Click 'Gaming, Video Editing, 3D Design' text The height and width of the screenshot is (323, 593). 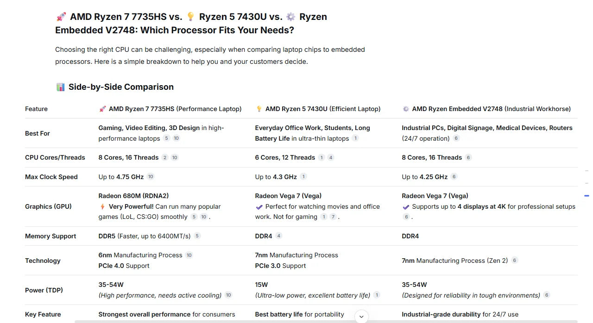pyautogui.click(x=149, y=128)
